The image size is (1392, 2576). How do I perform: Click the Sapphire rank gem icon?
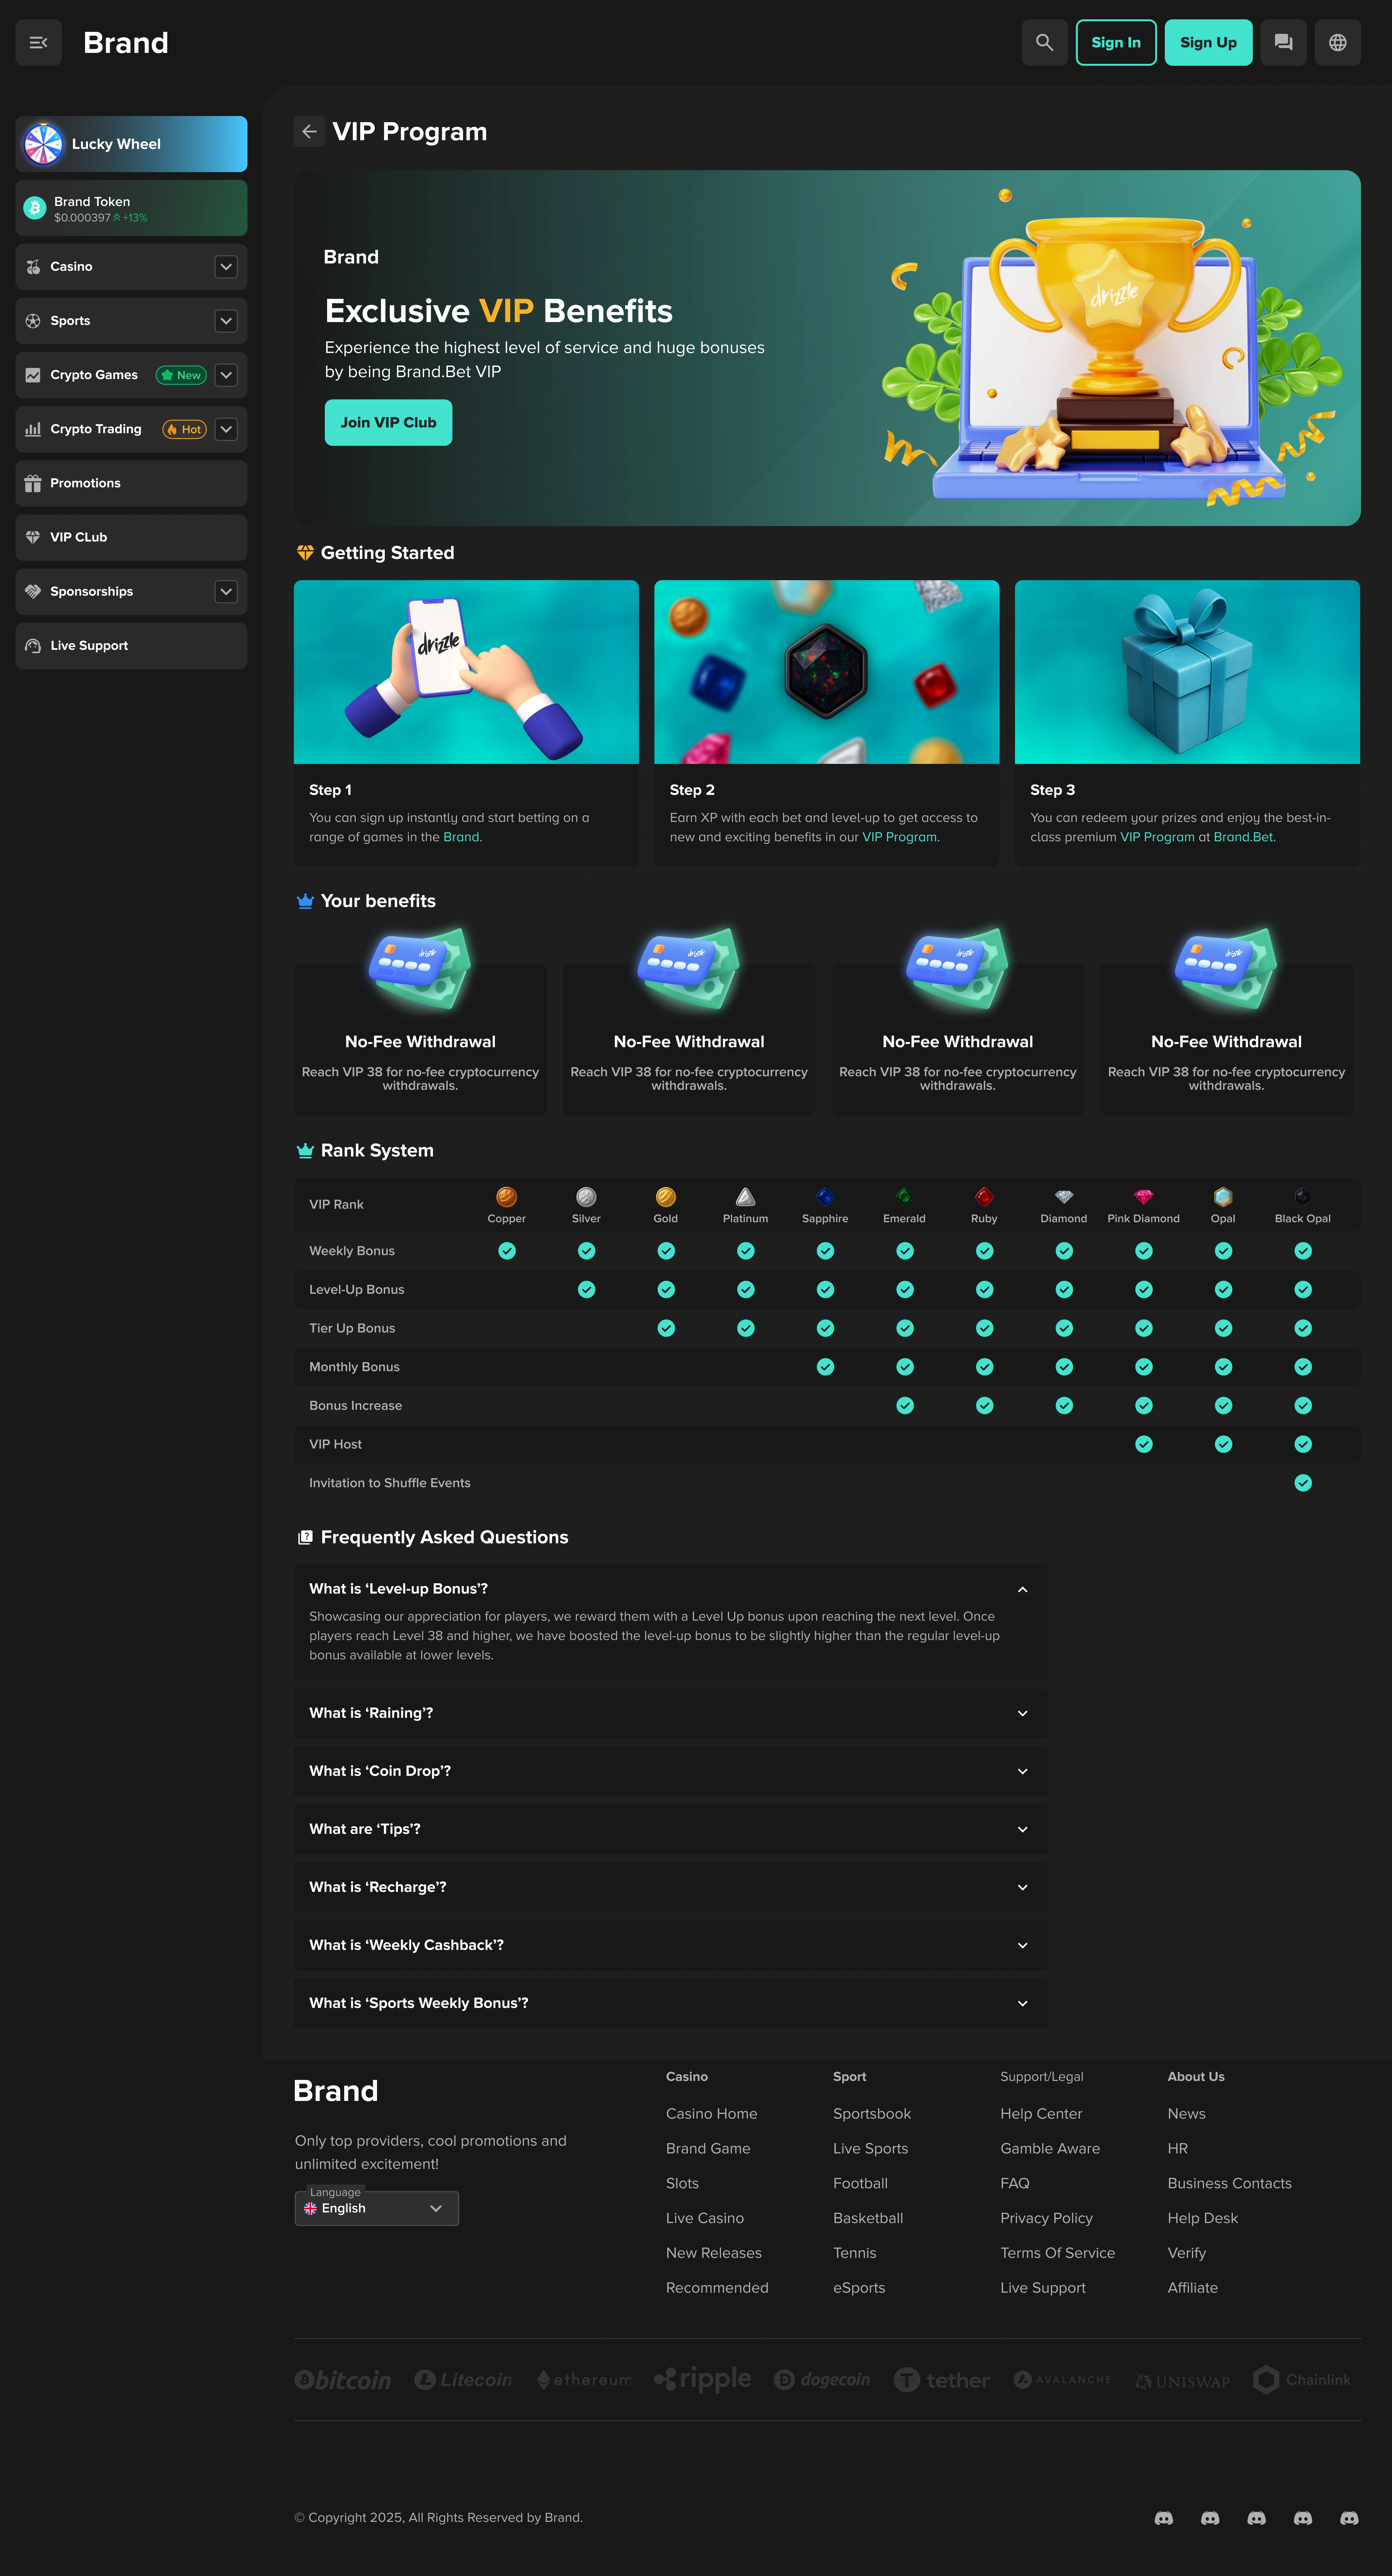point(825,1197)
